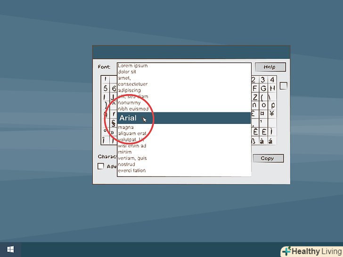The image size is (343, 257).
Task: Select the superscript 1 character cell
Action: [x=263, y=123]
